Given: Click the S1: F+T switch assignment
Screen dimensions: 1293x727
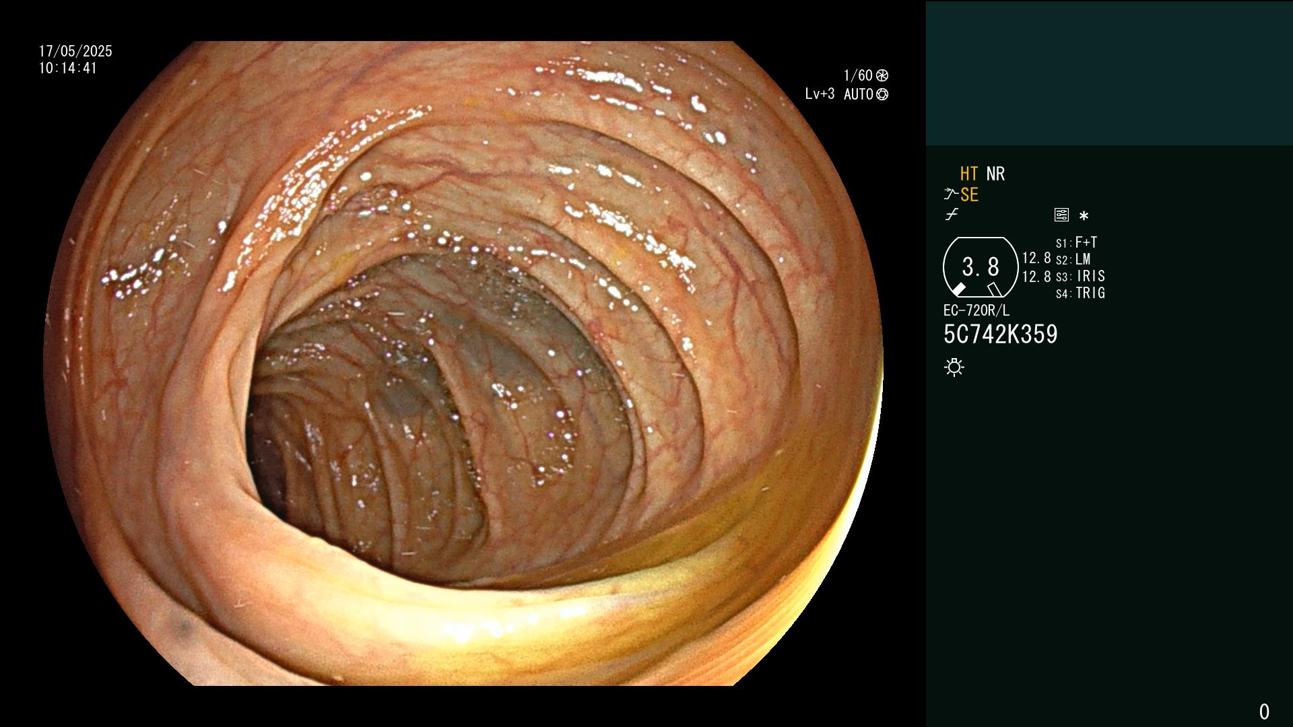Looking at the screenshot, I should click(1076, 242).
